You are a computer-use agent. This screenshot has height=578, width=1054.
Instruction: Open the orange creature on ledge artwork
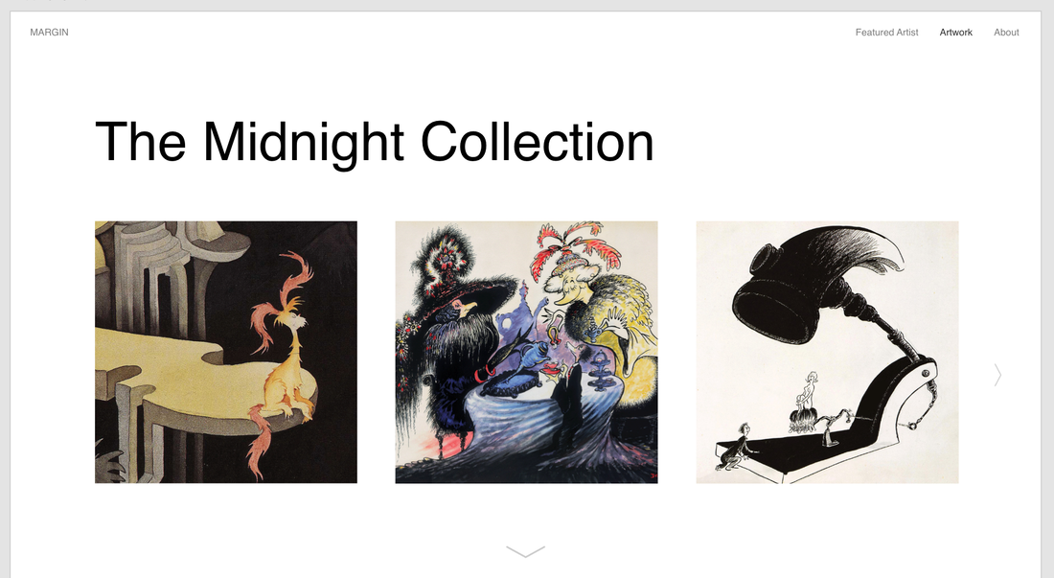226,352
